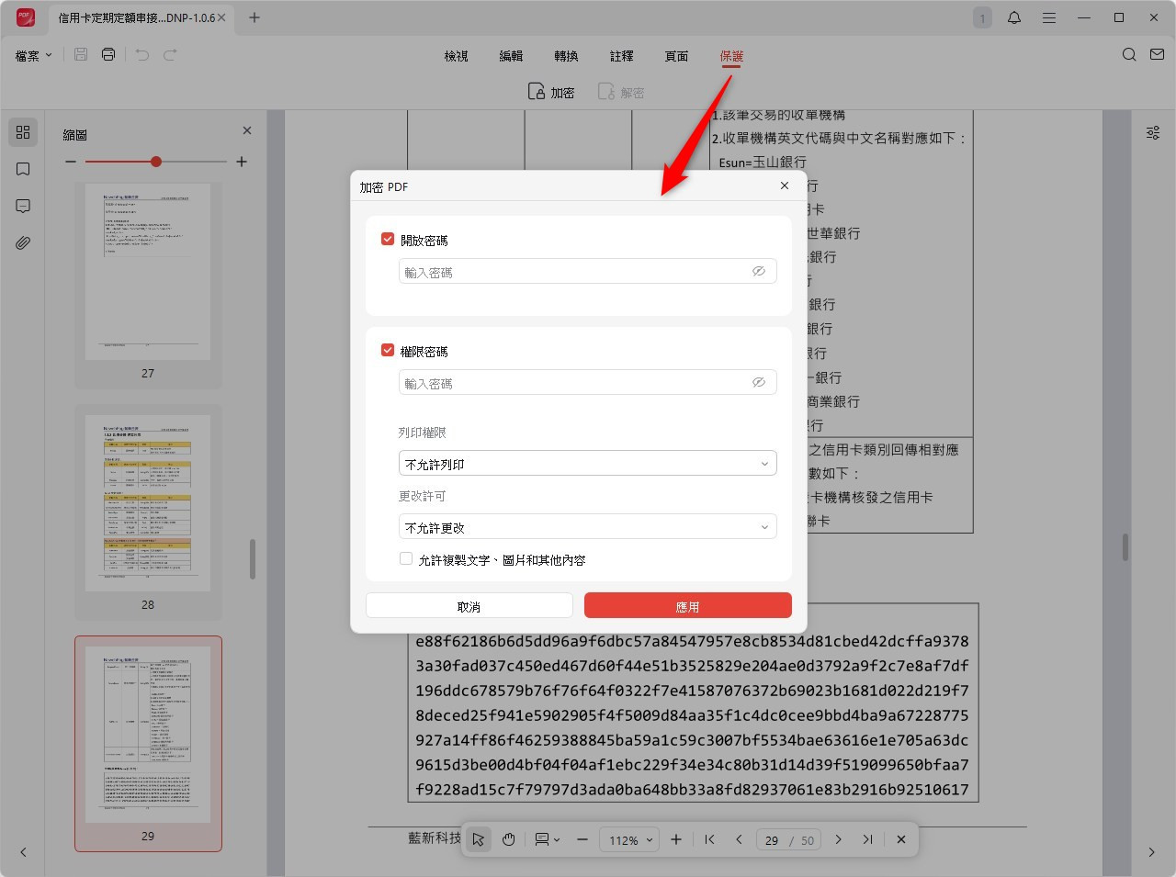
Task: Close the thumbnails panel
Action: point(247,130)
